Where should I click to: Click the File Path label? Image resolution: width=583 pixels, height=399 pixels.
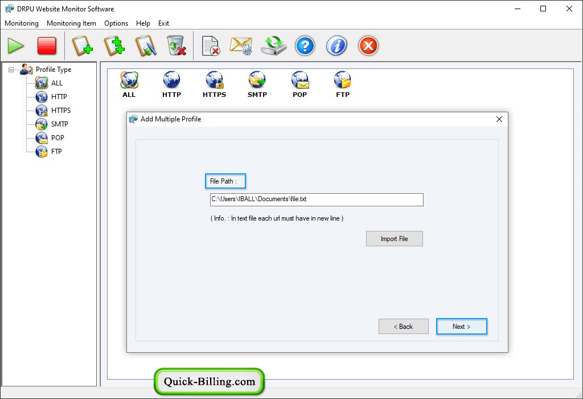[223, 181]
